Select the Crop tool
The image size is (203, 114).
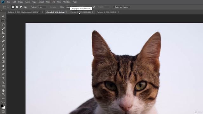[x=3, y=33]
